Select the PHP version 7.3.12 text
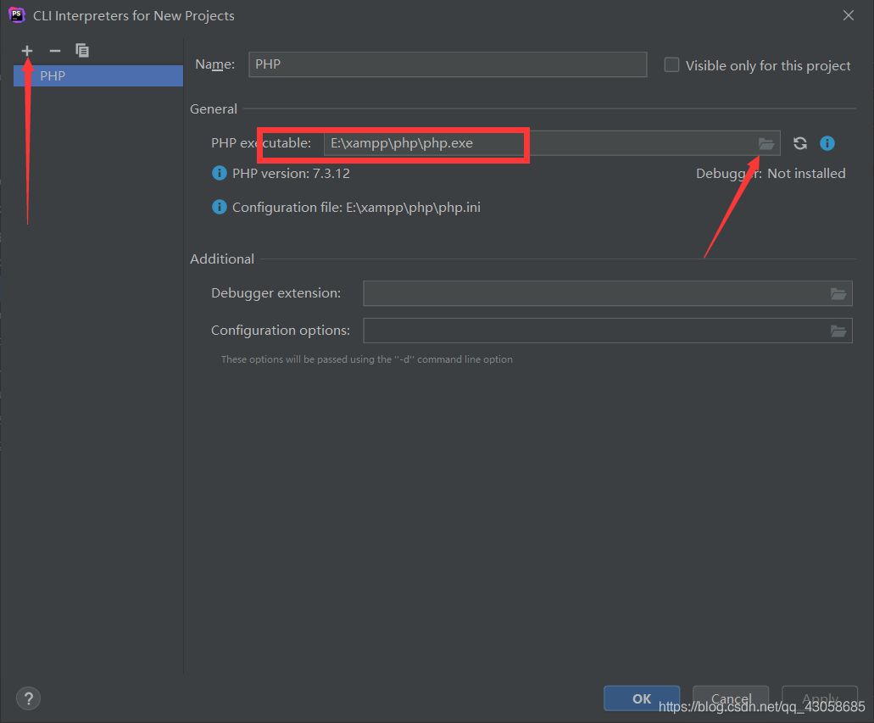Screen dimensions: 874x723 click(x=291, y=174)
